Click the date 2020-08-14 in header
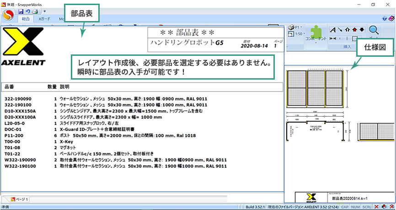396x210 pixels. tap(254, 46)
